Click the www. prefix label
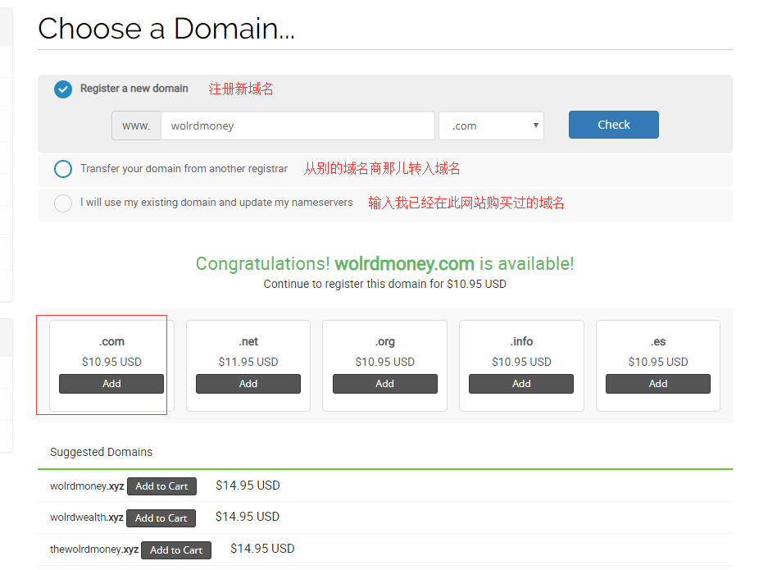 click(x=136, y=125)
